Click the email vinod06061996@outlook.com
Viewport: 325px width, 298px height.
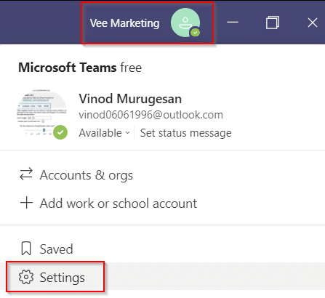pyautogui.click(x=151, y=115)
